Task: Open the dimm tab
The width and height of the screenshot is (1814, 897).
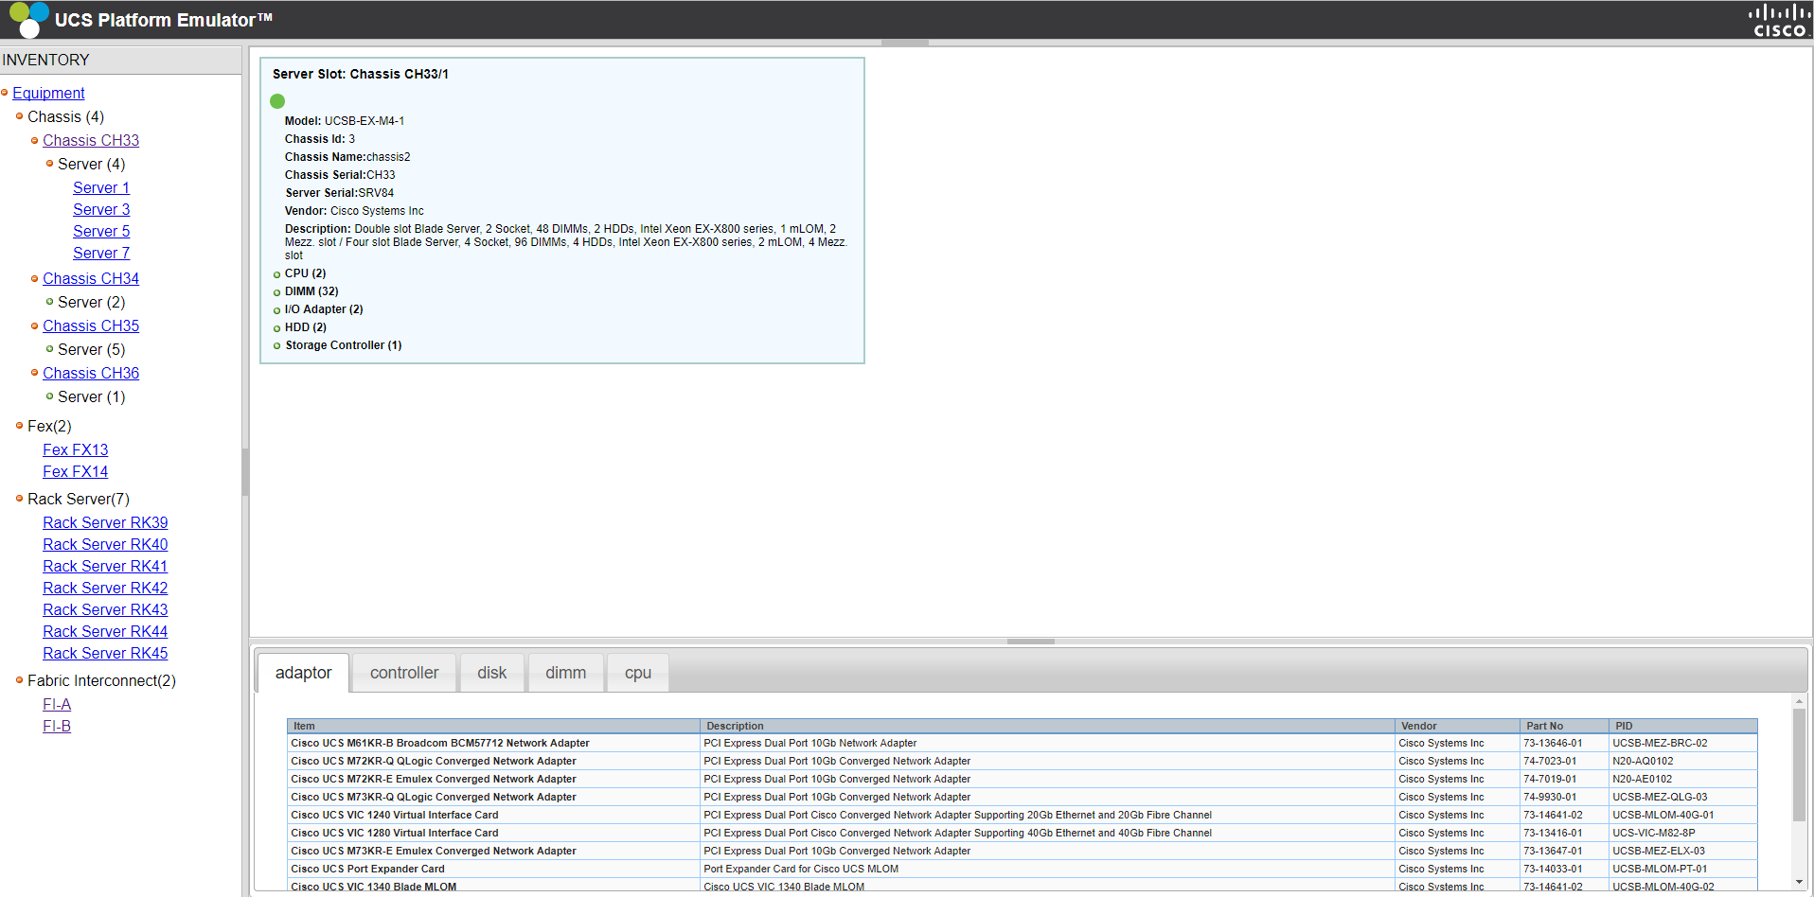Action: [565, 673]
